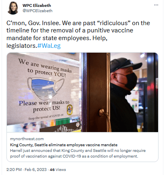Visit the @WPCElizabeth handle
The height and width of the screenshot is (175, 165).
point(38,11)
